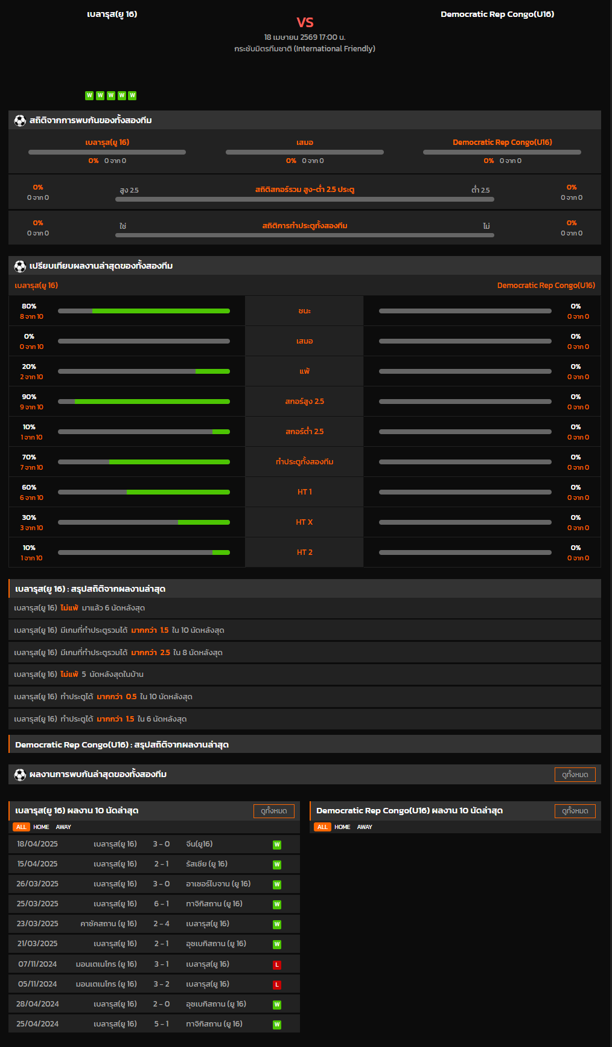
Task: Open the 26/03/2025 match row against Azerbaijan
Action: (x=154, y=884)
